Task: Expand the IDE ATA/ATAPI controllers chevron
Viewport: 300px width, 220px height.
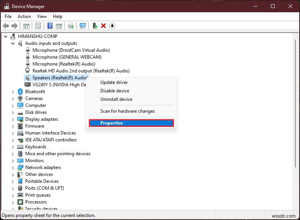Action: click(x=13, y=140)
